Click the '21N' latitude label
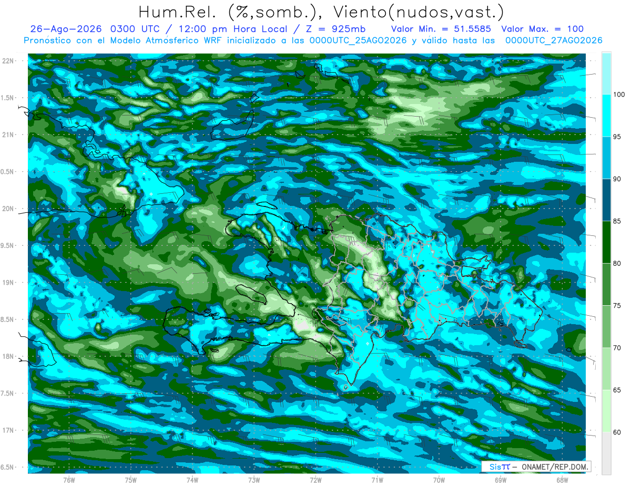 click(9, 135)
